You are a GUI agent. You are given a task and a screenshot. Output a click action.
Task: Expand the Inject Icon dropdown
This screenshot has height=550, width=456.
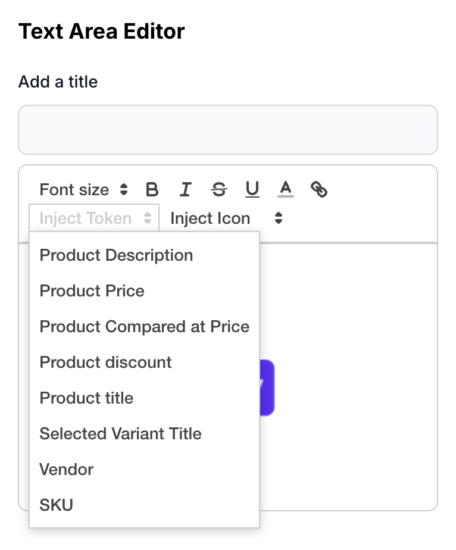point(226,218)
